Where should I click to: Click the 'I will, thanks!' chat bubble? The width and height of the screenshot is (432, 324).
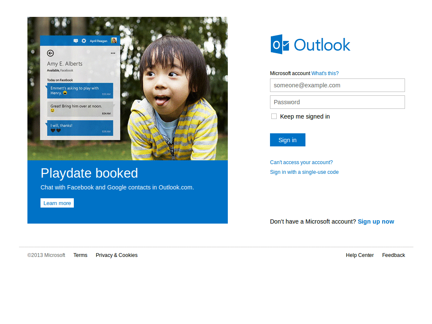point(80,128)
